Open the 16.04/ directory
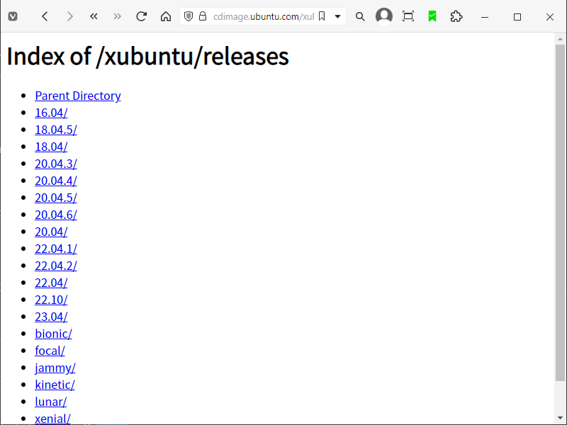Screen dimensions: 567x425 [51, 113]
